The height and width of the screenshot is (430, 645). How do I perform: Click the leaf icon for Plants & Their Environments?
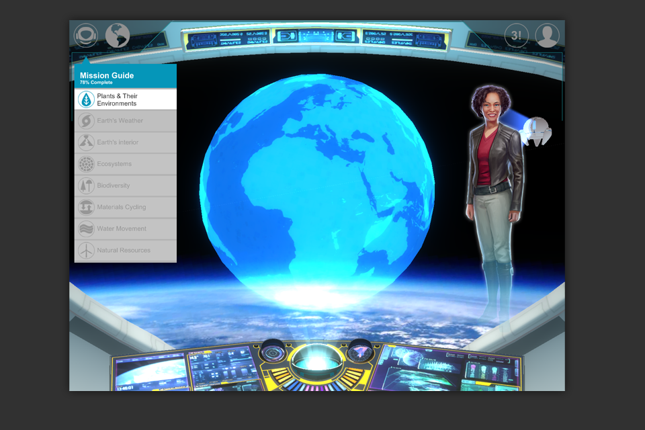[x=87, y=99]
